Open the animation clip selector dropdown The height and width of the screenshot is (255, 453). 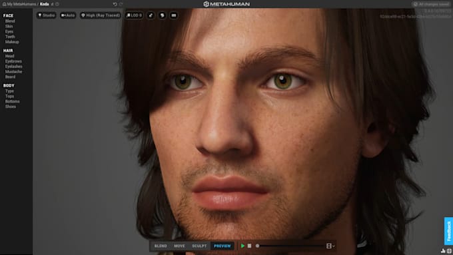coord(330,246)
